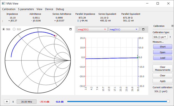Close the VNA View window
Viewport: 174px width, 106px height.
168,3
